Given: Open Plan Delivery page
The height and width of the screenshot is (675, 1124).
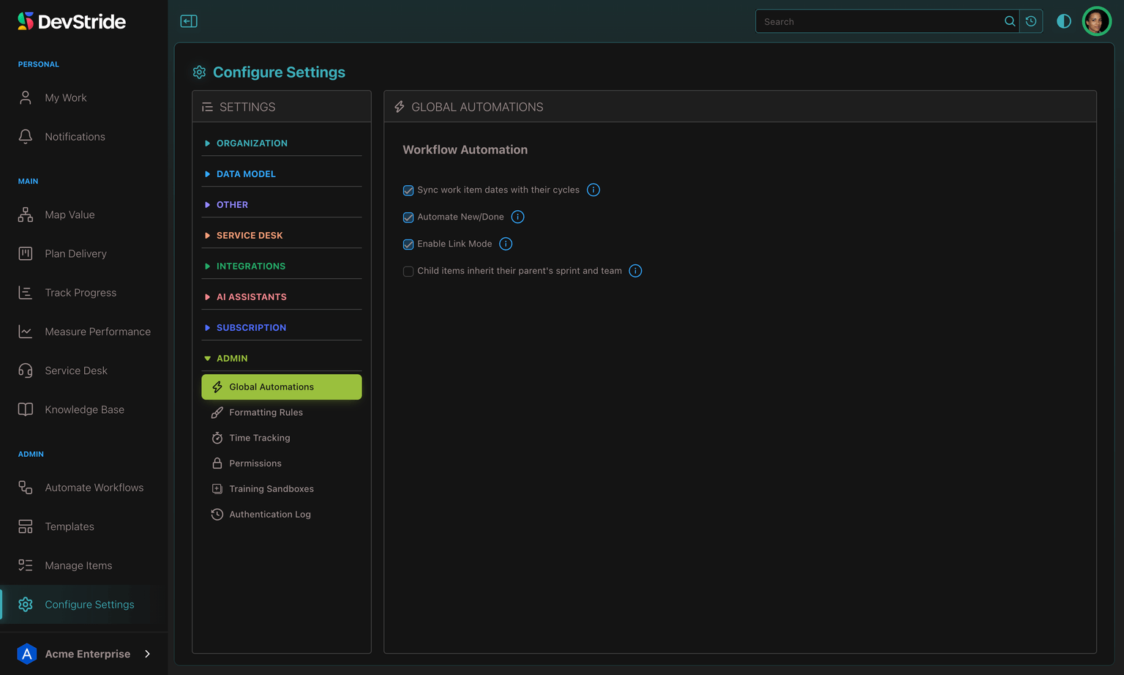Looking at the screenshot, I should tap(84, 254).
